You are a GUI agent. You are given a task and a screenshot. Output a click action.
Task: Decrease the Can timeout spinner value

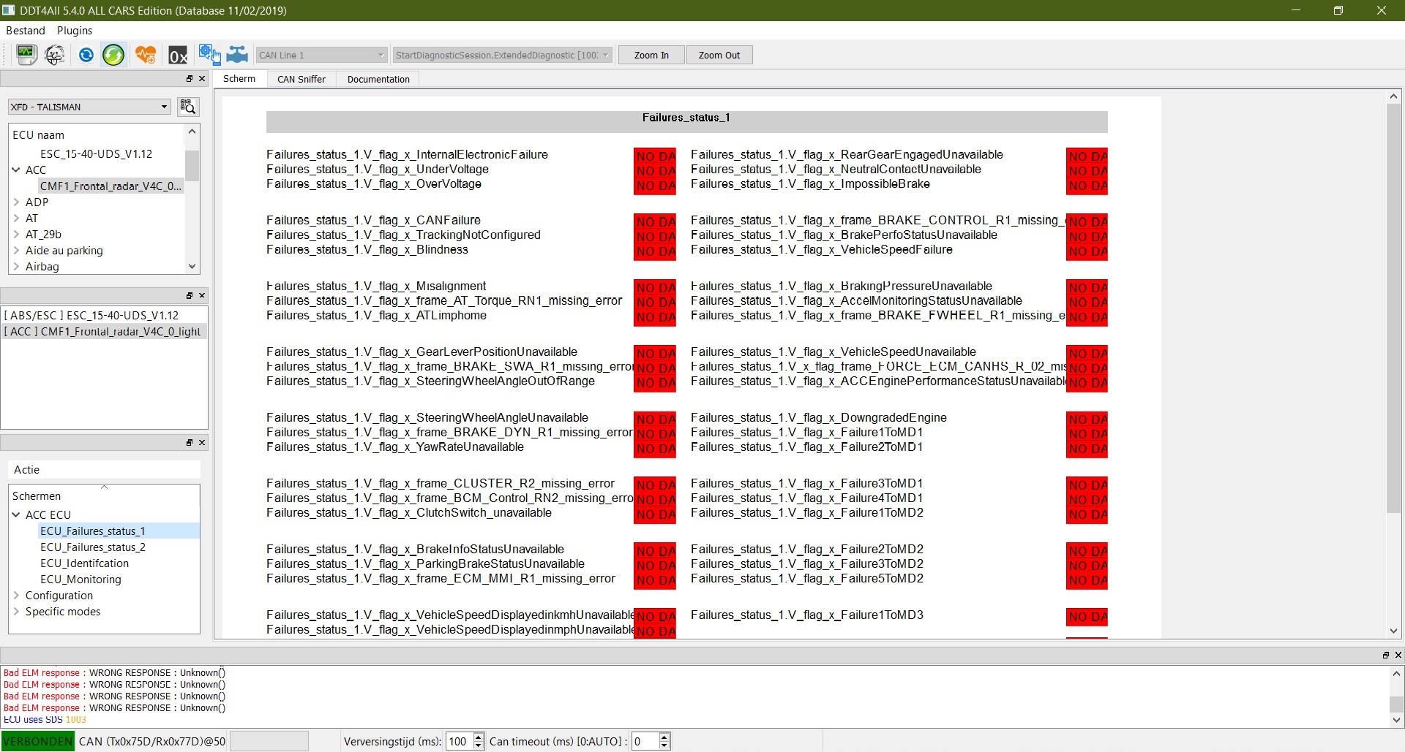pyautogui.click(x=664, y=745)
